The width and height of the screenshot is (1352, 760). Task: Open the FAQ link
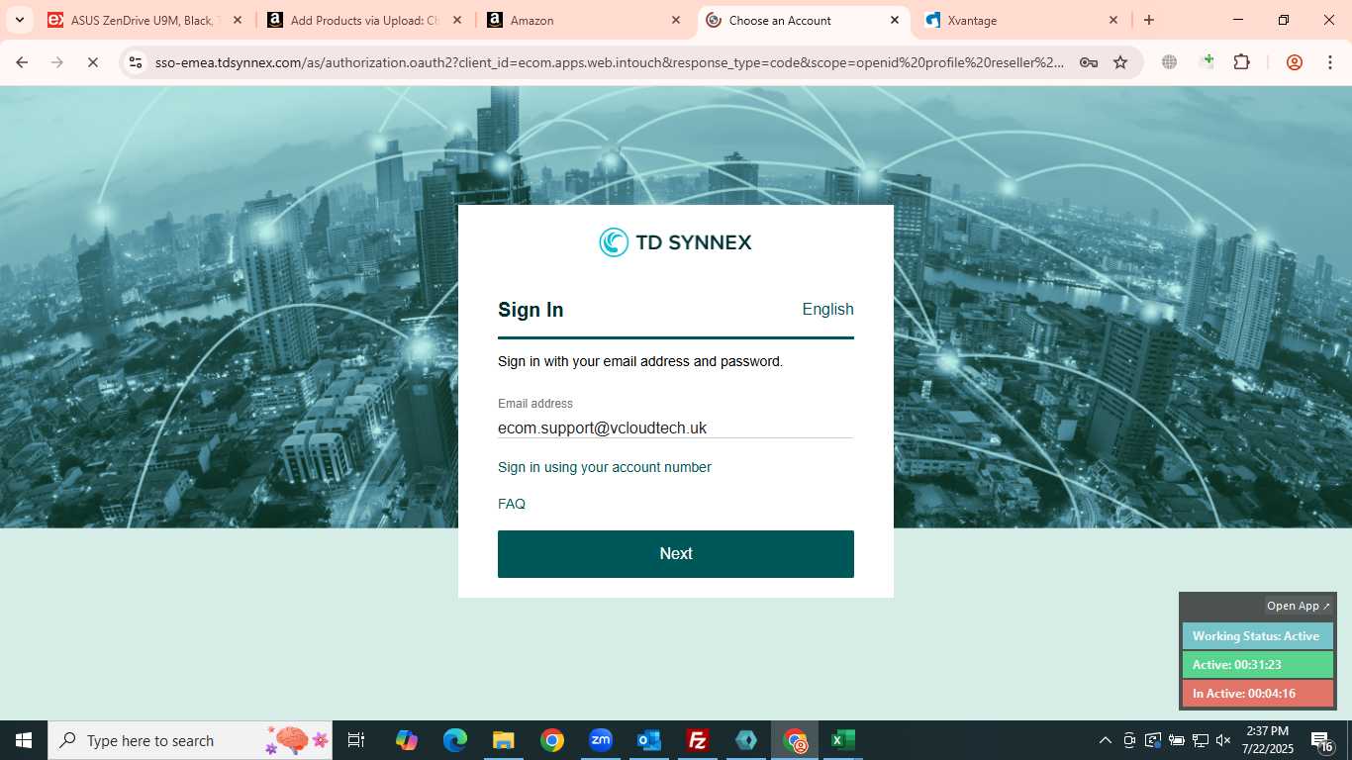click(512, 504)
